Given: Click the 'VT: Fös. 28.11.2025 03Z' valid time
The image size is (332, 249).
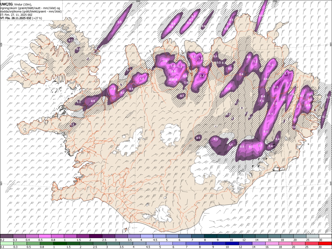Looking at the screenshot, I should click(x=16, y=18).
